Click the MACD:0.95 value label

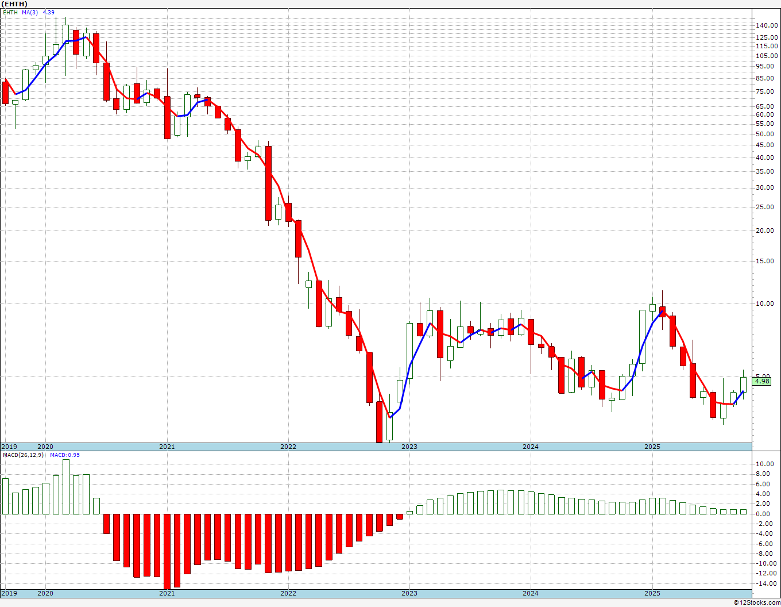click(64, 455)
